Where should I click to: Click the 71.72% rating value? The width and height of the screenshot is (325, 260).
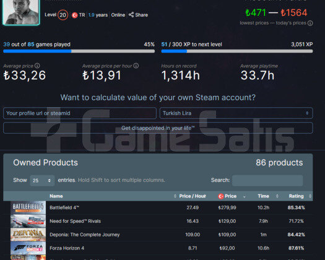(x=296, y=221)
